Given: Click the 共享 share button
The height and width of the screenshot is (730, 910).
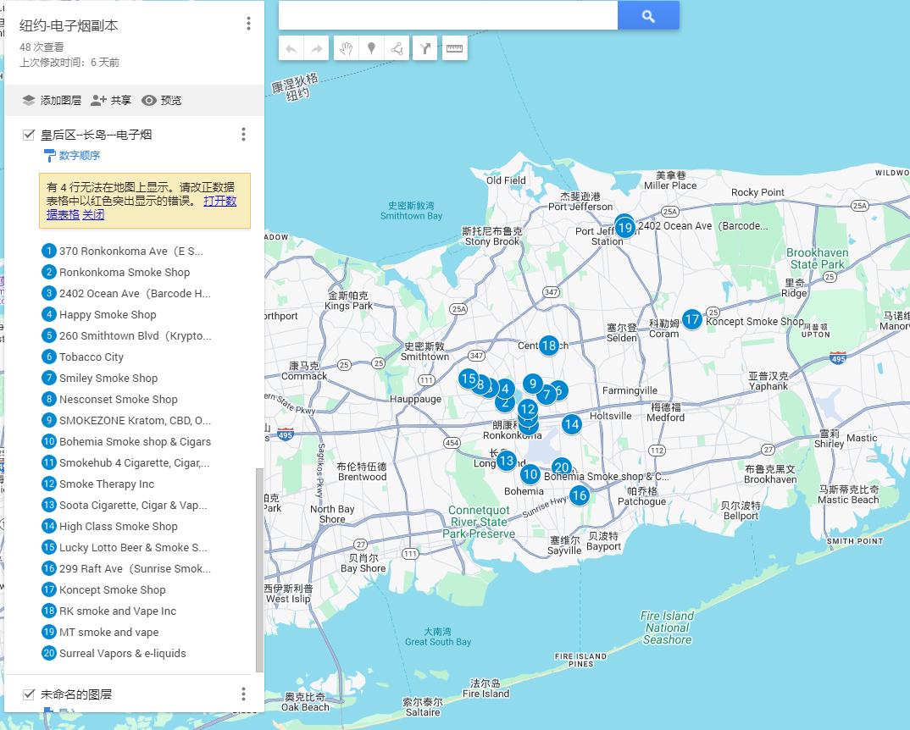Looking at the screenshot, I should 111,100.
